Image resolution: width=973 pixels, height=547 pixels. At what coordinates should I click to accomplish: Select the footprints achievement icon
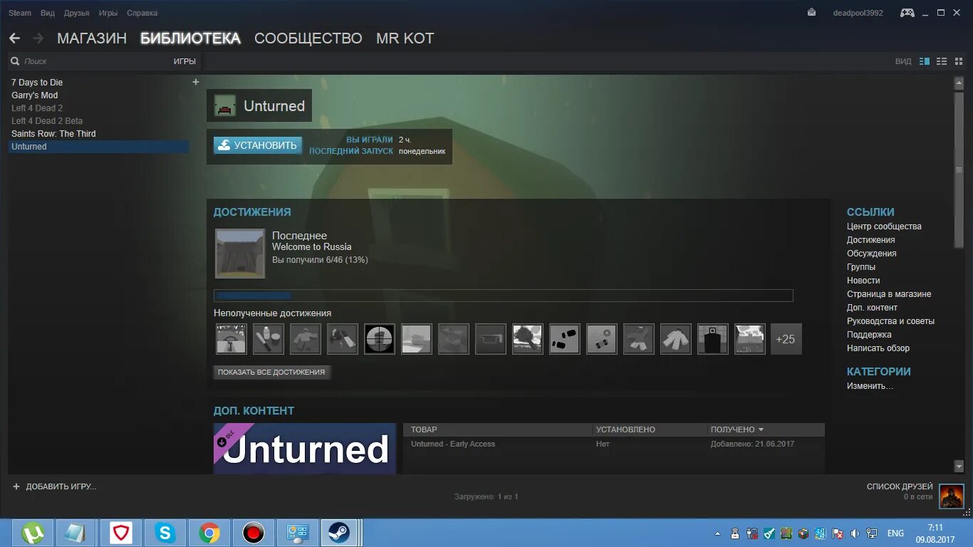coord(565,339)
